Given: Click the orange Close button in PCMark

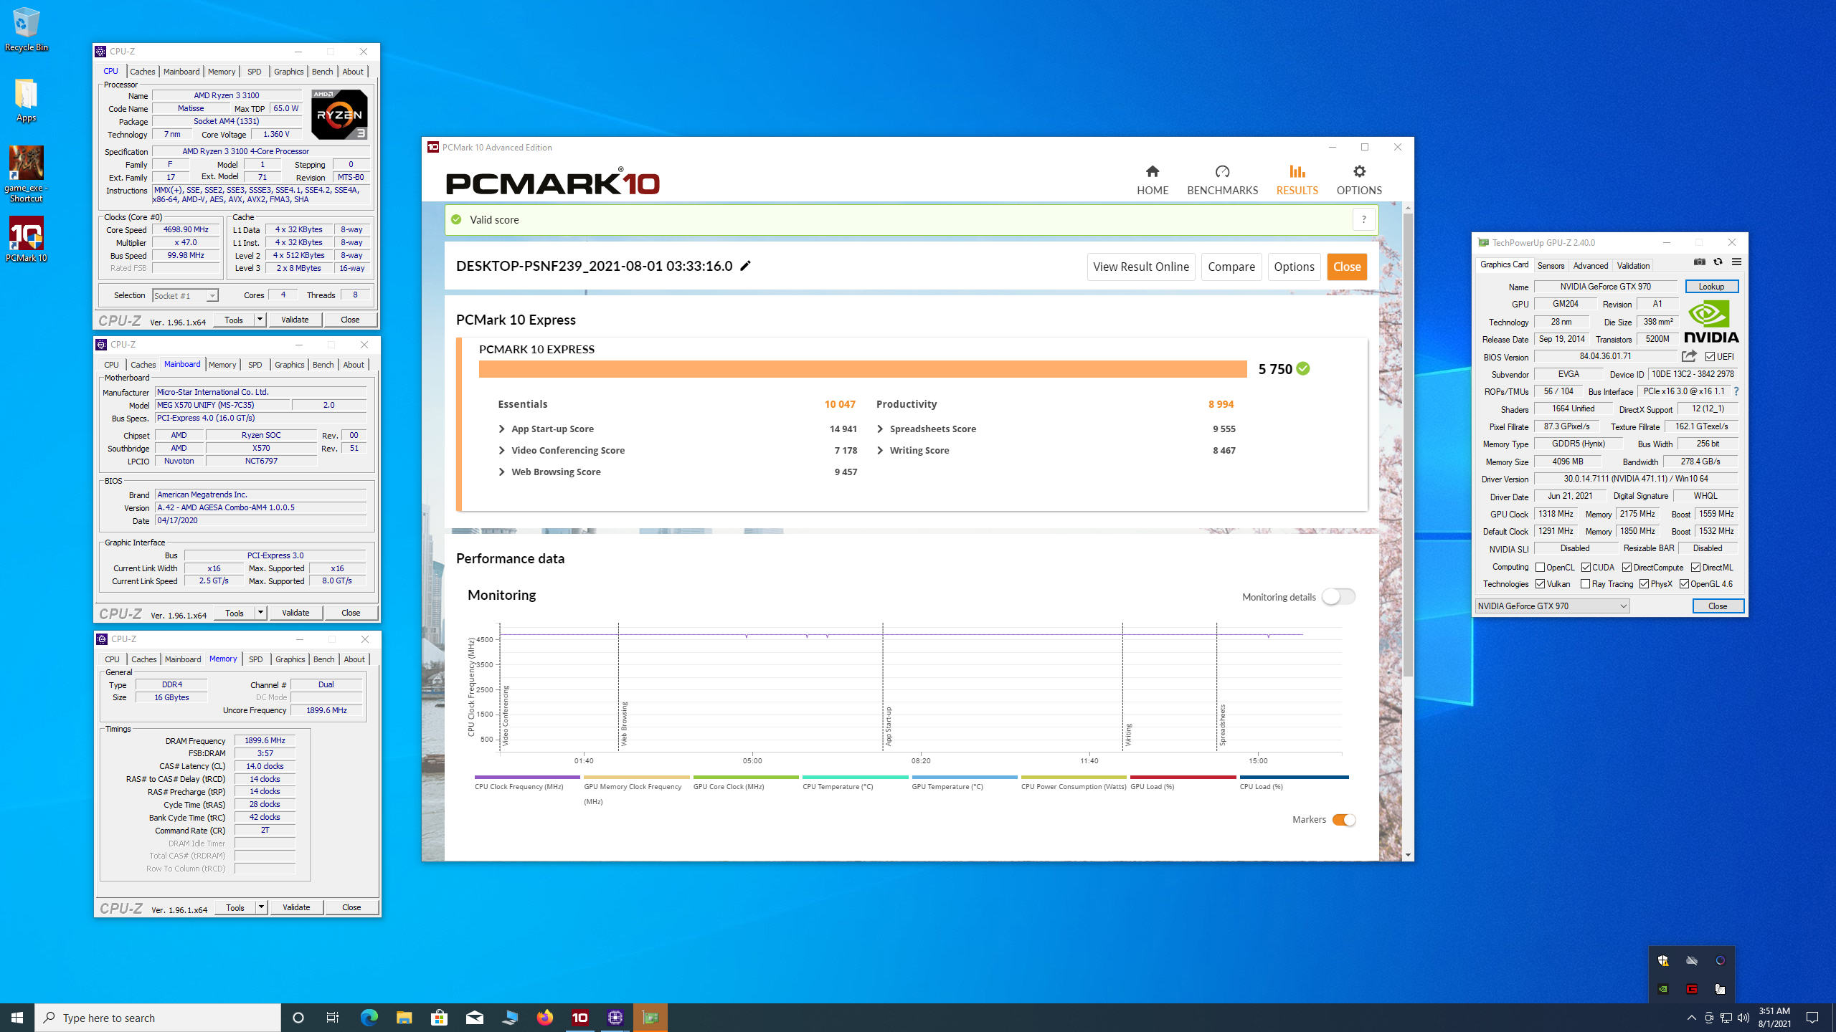Looking at the screenshot, I should [x=1347, y=267].
